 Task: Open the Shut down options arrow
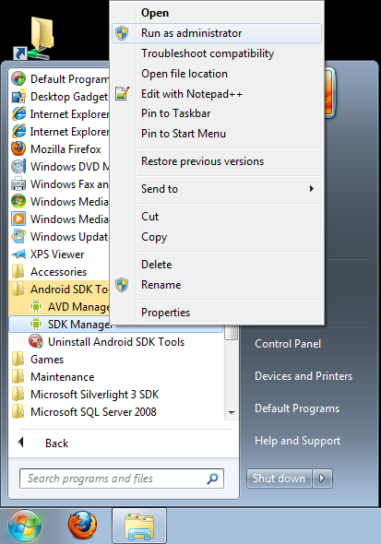pos(322,479)
